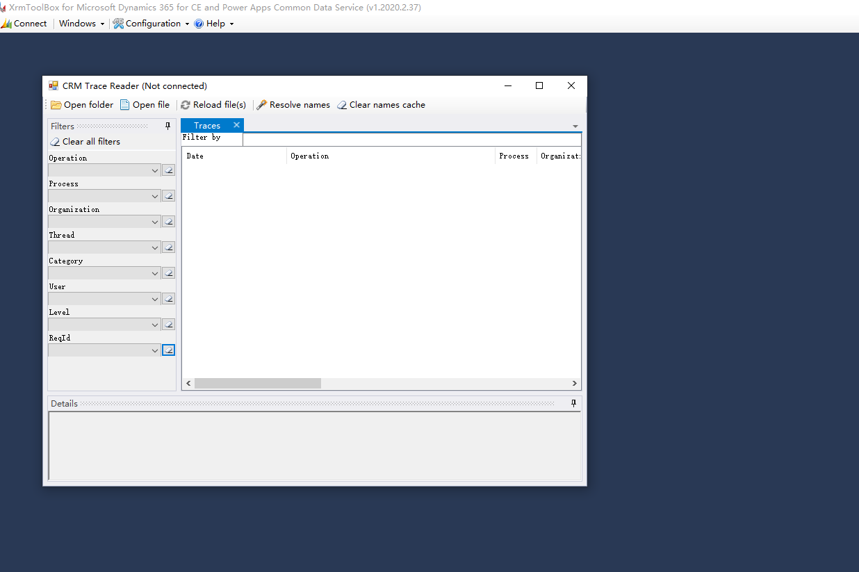Screen dimensions: 859x572
Task: Clear the User filter with eraser icon
Action: pos(168,299)
